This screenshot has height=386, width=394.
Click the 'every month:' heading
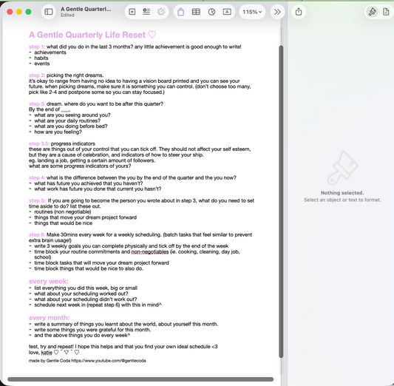coord(49,318)
